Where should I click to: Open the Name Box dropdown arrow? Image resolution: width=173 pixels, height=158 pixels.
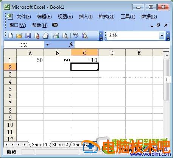click(47, 45)
